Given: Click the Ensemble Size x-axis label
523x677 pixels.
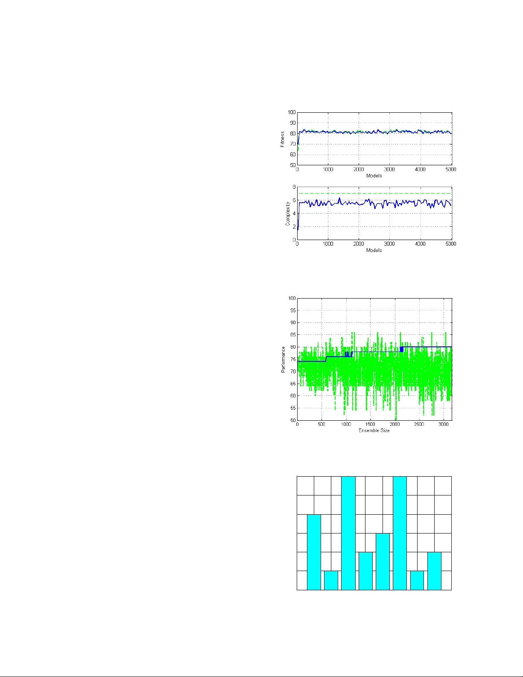Looking at the screenshot, I should pyautogui.click(x=374, y=431).
